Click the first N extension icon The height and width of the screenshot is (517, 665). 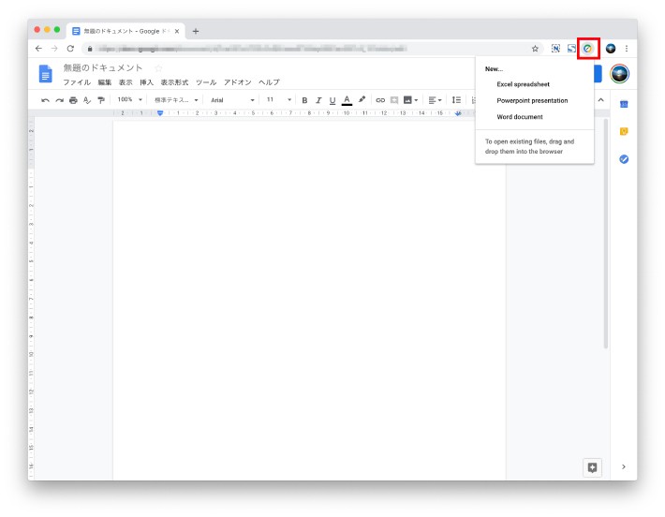555,49
